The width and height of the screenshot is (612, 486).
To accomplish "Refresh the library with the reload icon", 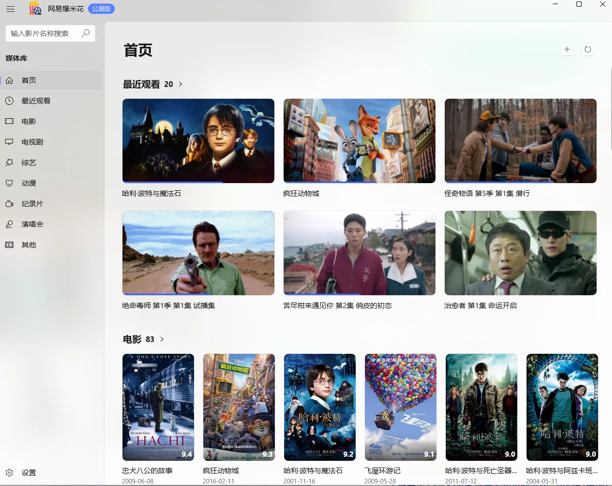I will tap(587, 49).
